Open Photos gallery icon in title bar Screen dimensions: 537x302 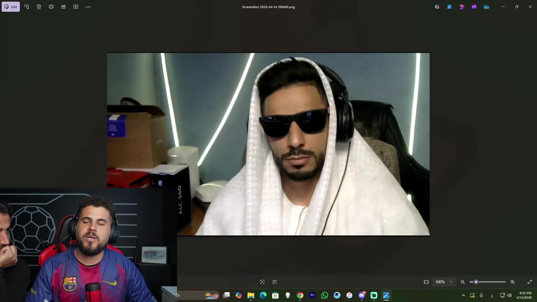[x=449, y=7]
